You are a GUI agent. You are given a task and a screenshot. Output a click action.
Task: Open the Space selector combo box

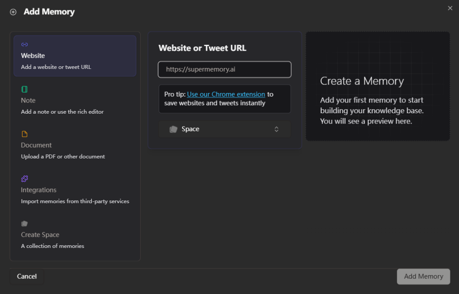click(224, 129)
